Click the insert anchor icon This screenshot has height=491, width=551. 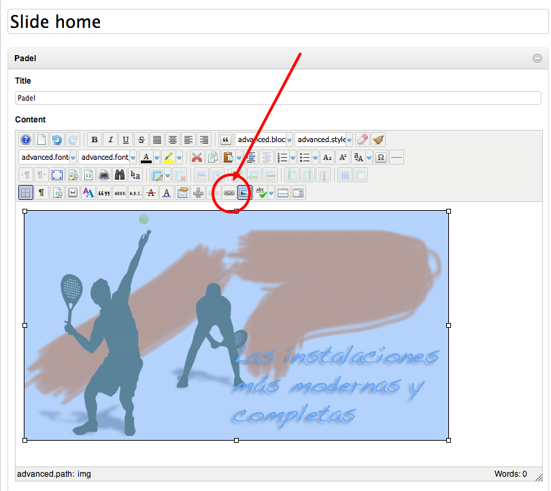[x=198, y=193]
